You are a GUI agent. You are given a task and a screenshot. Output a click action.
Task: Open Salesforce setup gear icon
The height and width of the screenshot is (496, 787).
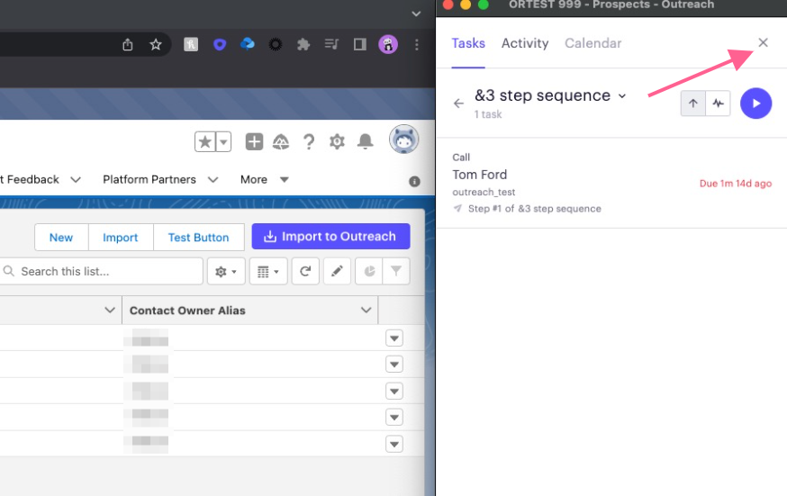[337, 141]
